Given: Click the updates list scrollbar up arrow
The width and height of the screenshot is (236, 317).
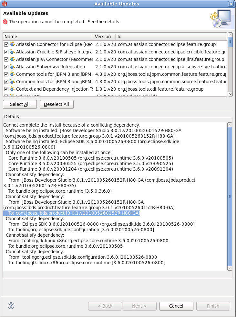Looking at the screenshot, I should click(x=230, y=35).
